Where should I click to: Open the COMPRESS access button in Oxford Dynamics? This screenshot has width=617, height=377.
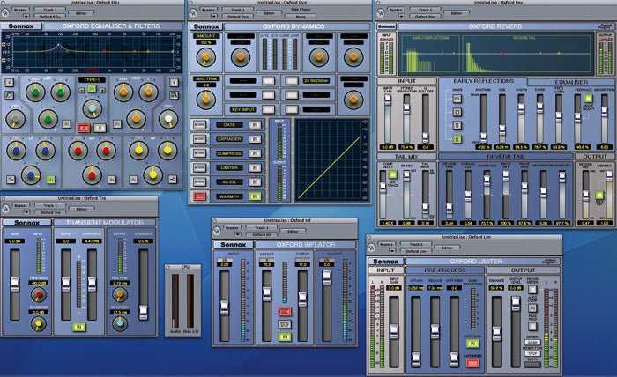click(x=199, y=153)
